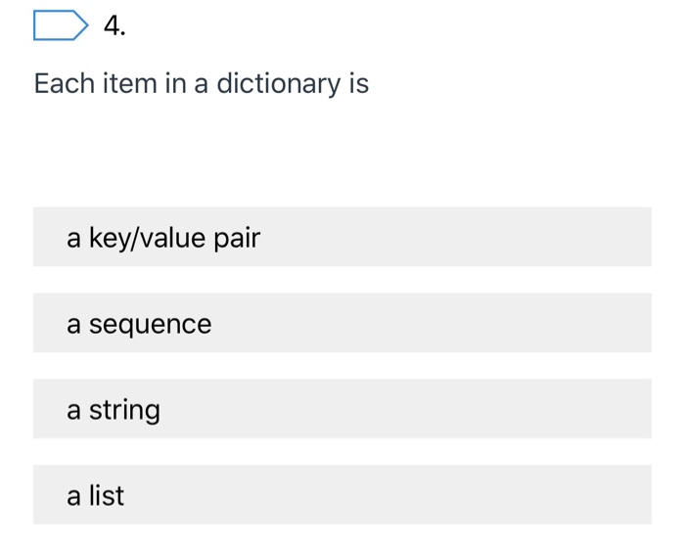Toggle the second gray answer box
Viewport: 685px width, 547px height.
tap(342, 323)
